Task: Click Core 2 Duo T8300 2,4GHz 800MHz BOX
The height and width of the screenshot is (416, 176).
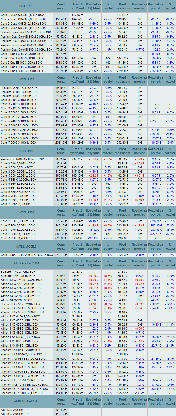Action: pos(27,255)
